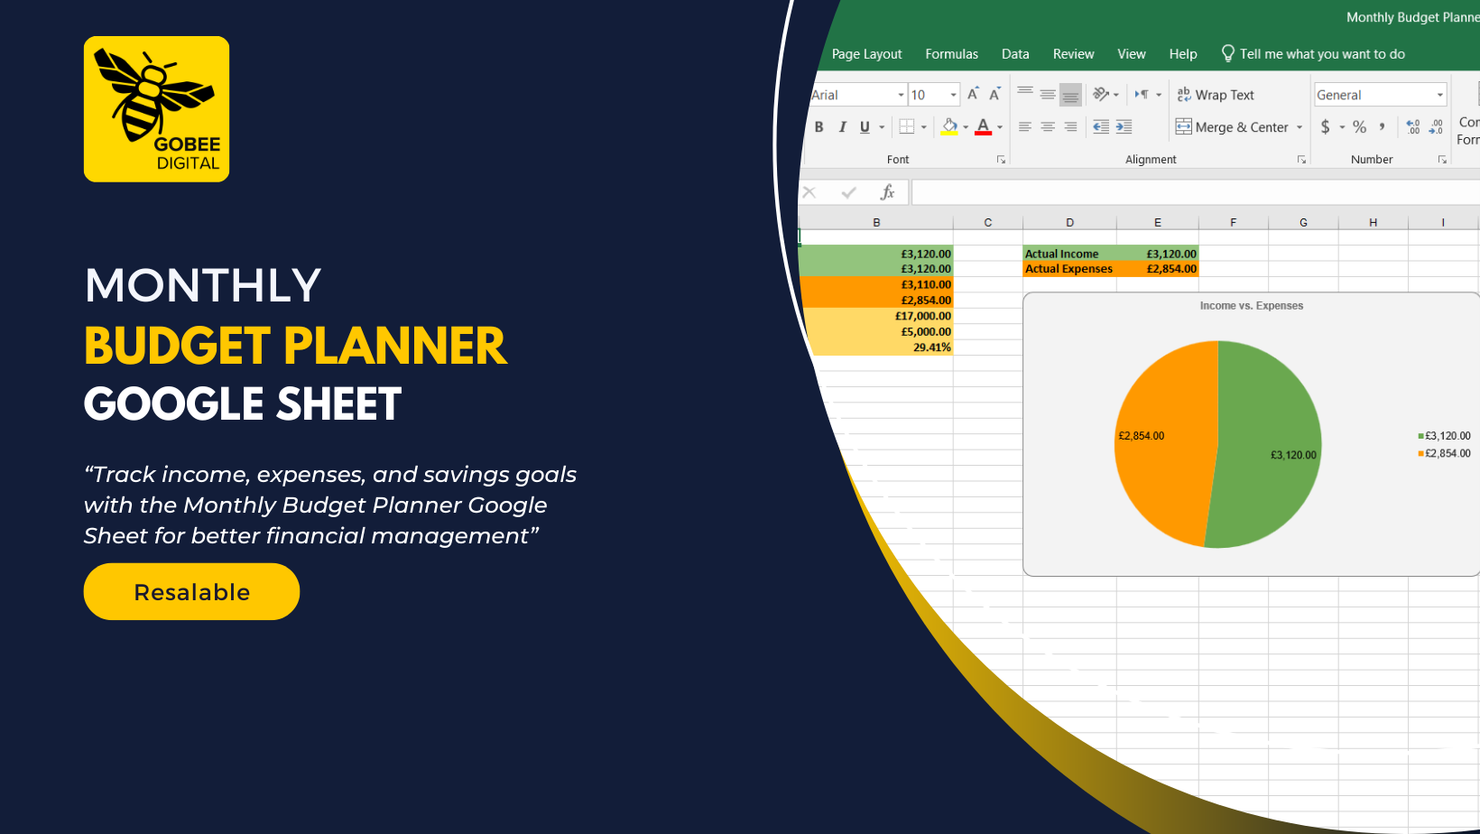
Task: Click the Increase Decimal icon
Action: pos(1413,127)
